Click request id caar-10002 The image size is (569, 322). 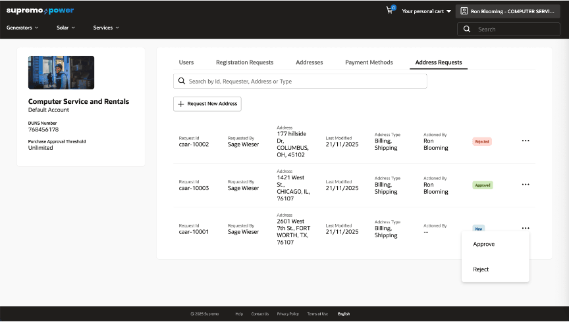click(x=194, y=145)
